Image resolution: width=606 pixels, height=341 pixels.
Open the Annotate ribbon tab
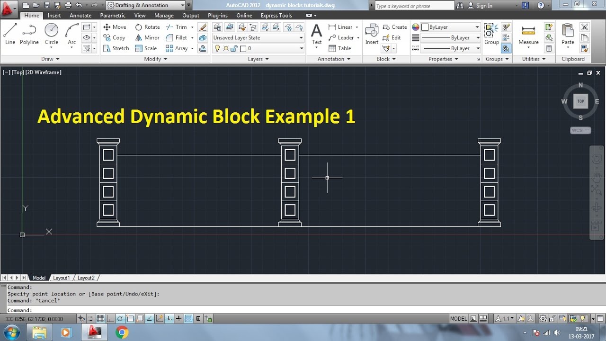[80, 15]
